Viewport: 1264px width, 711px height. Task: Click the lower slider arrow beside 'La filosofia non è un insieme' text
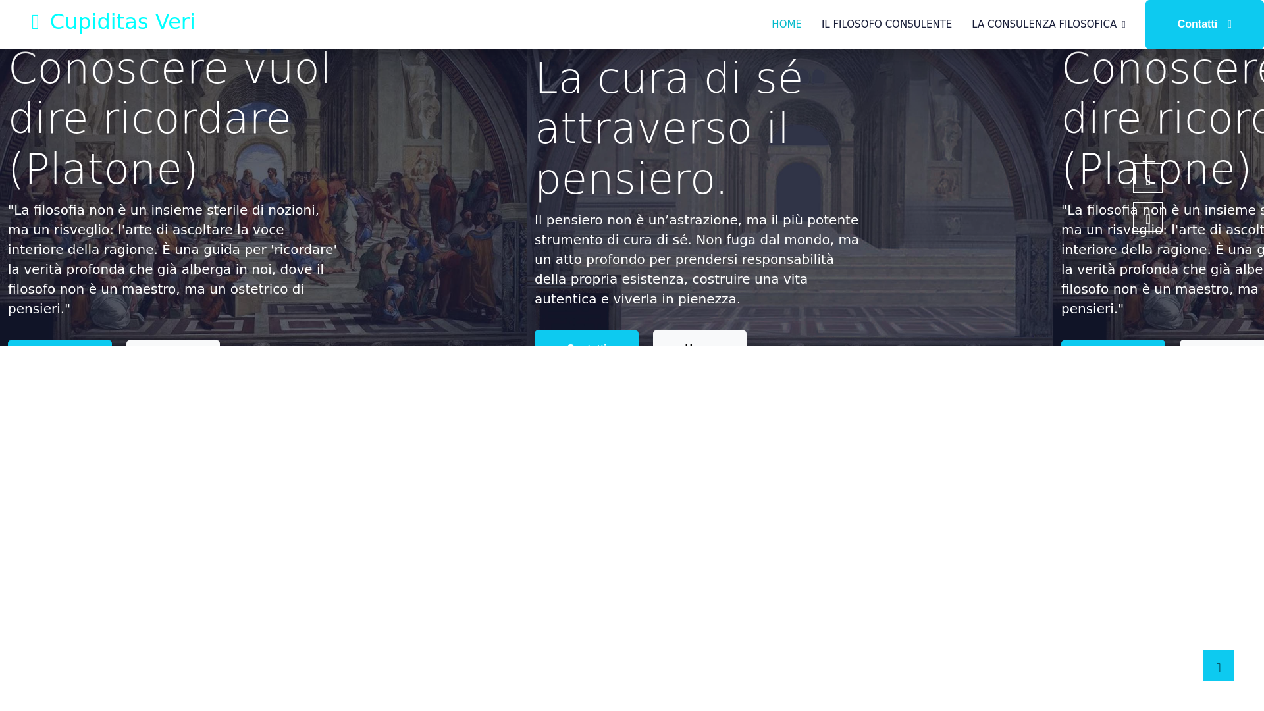[x=1147, y=217]
